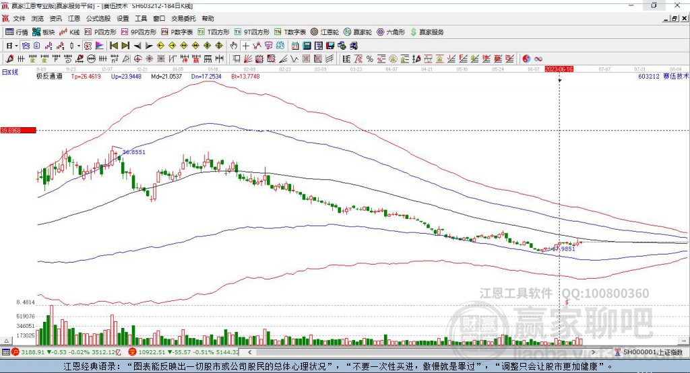Click the red 39.6968 price tag
This screenshot has height=373, width=690.
click(18, 130)
